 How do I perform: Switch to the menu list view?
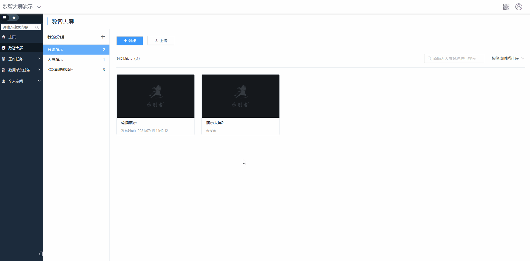(x=4, y=18)
